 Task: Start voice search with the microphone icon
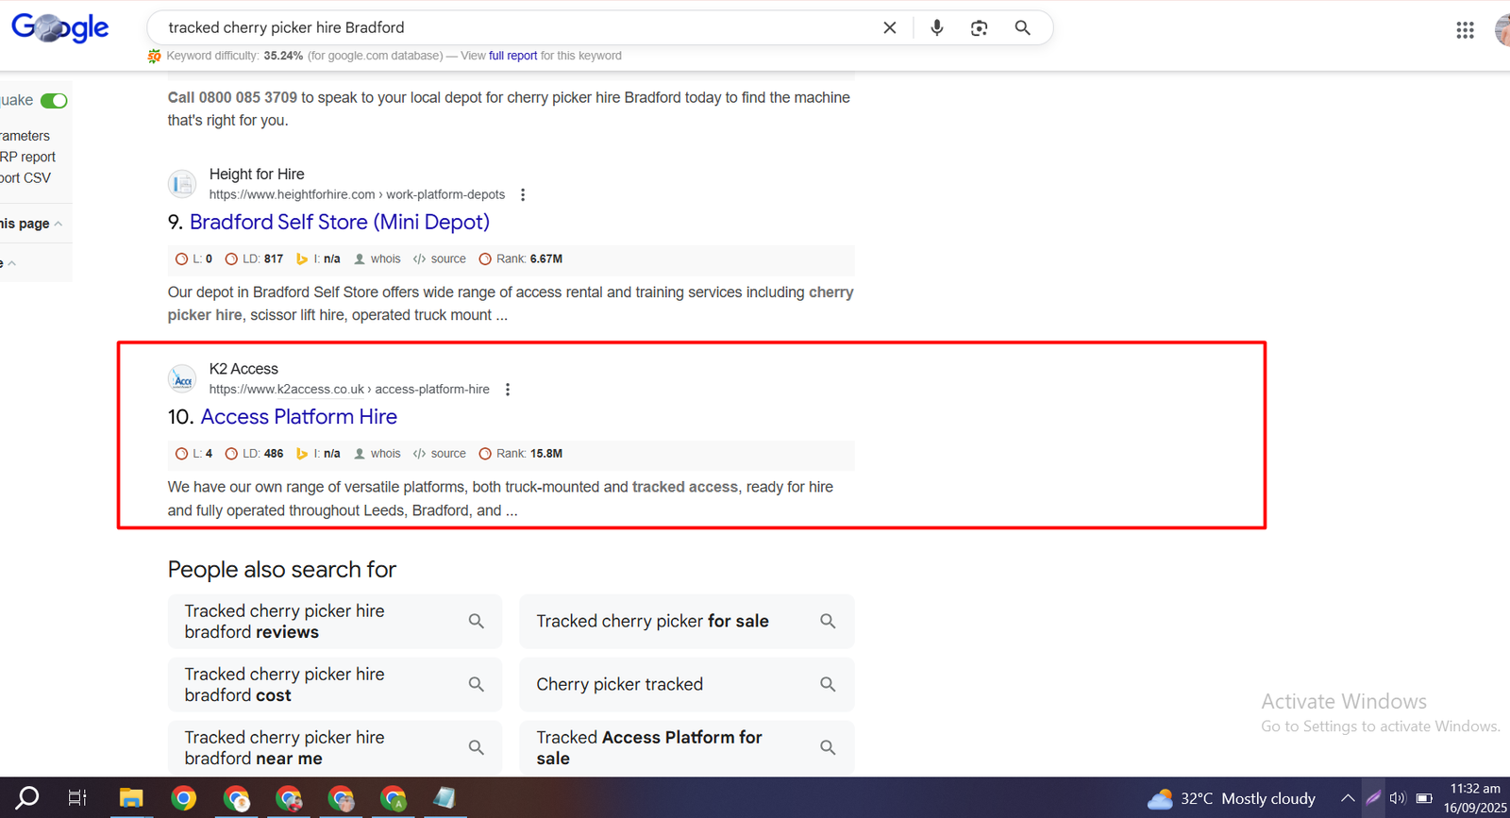click(x=936, y=28)
